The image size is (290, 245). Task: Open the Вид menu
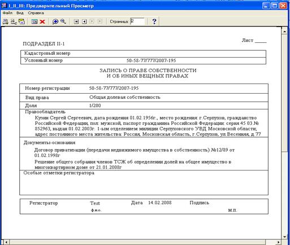20,13
